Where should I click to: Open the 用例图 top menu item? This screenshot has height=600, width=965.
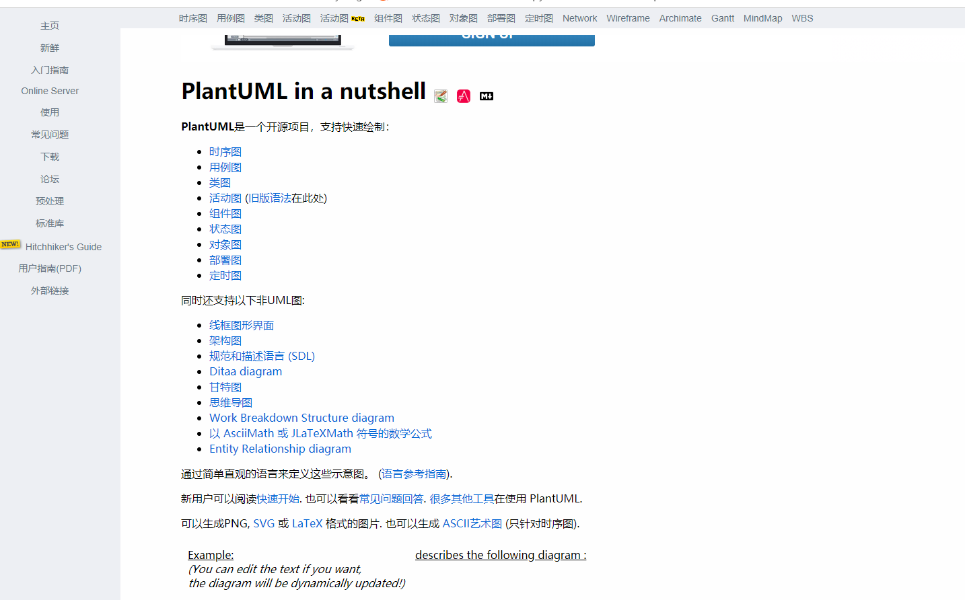point(231,18)
